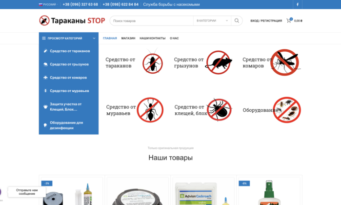Click the search magnifier icon

tap(237, 21)
